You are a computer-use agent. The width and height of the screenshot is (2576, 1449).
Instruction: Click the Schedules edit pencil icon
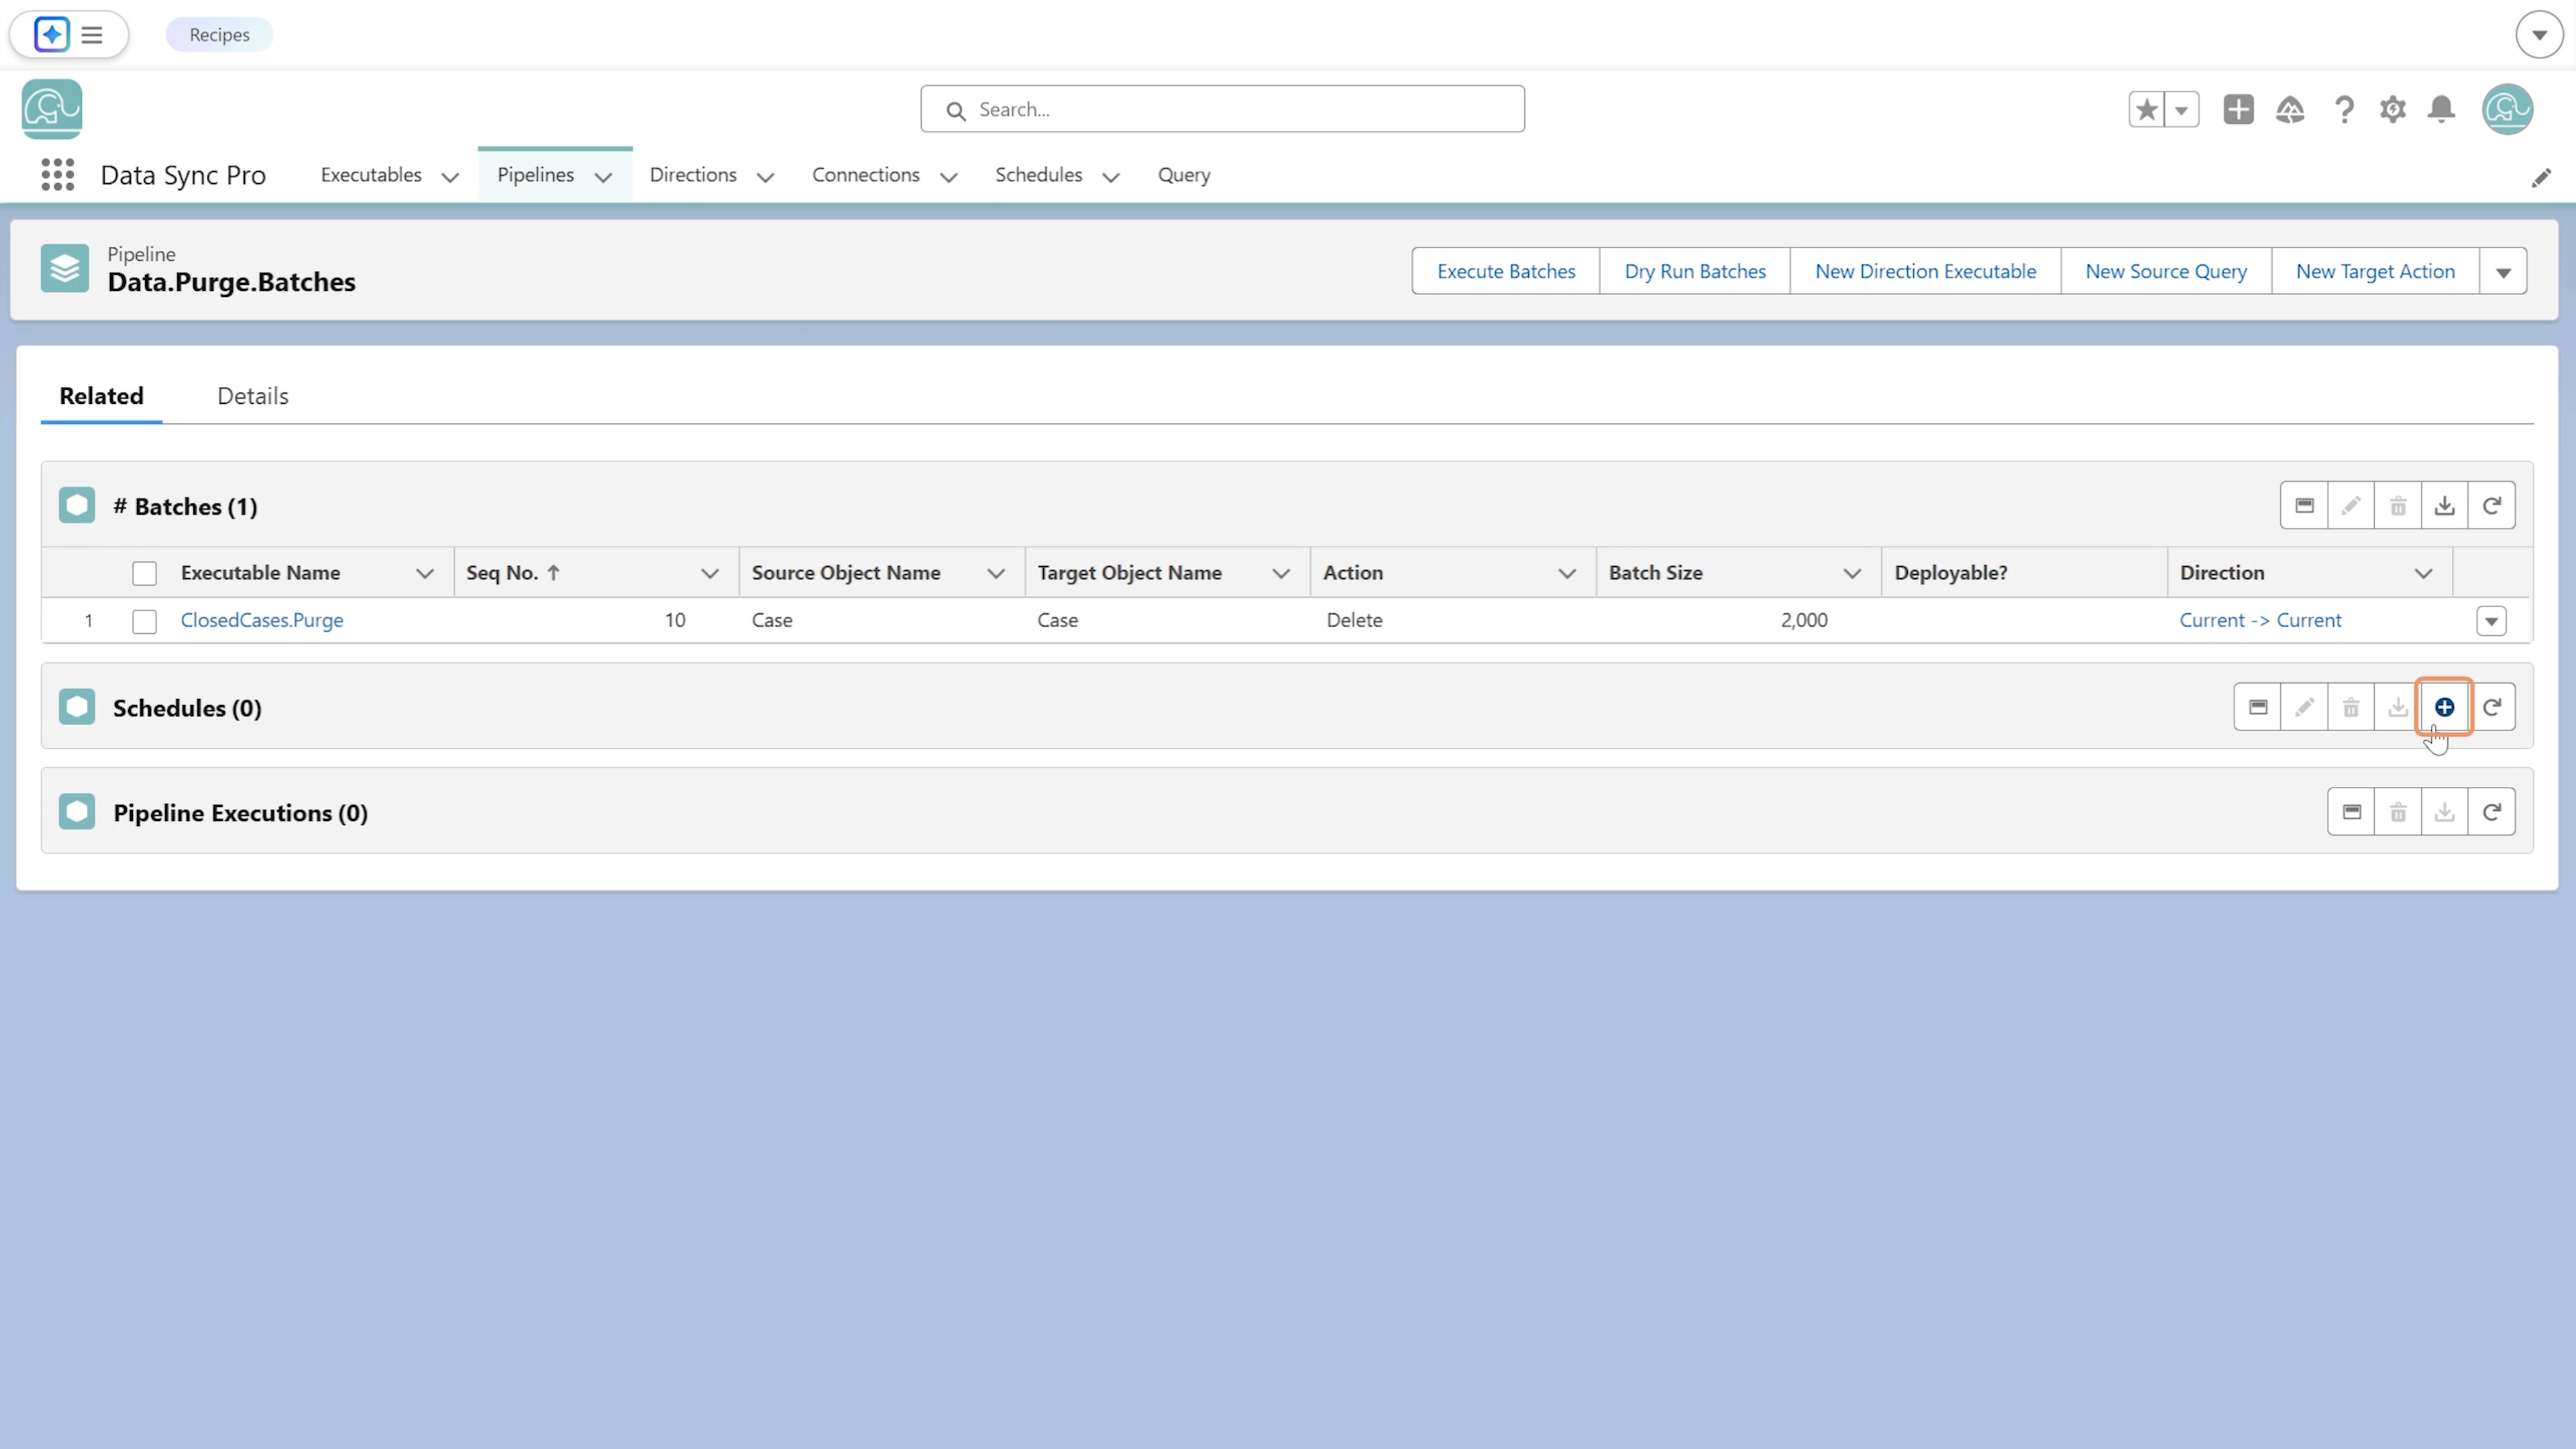[2304, 708]
